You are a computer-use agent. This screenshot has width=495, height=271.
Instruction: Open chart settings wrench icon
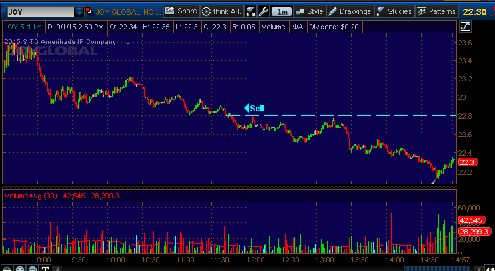[x=263, y=11]
